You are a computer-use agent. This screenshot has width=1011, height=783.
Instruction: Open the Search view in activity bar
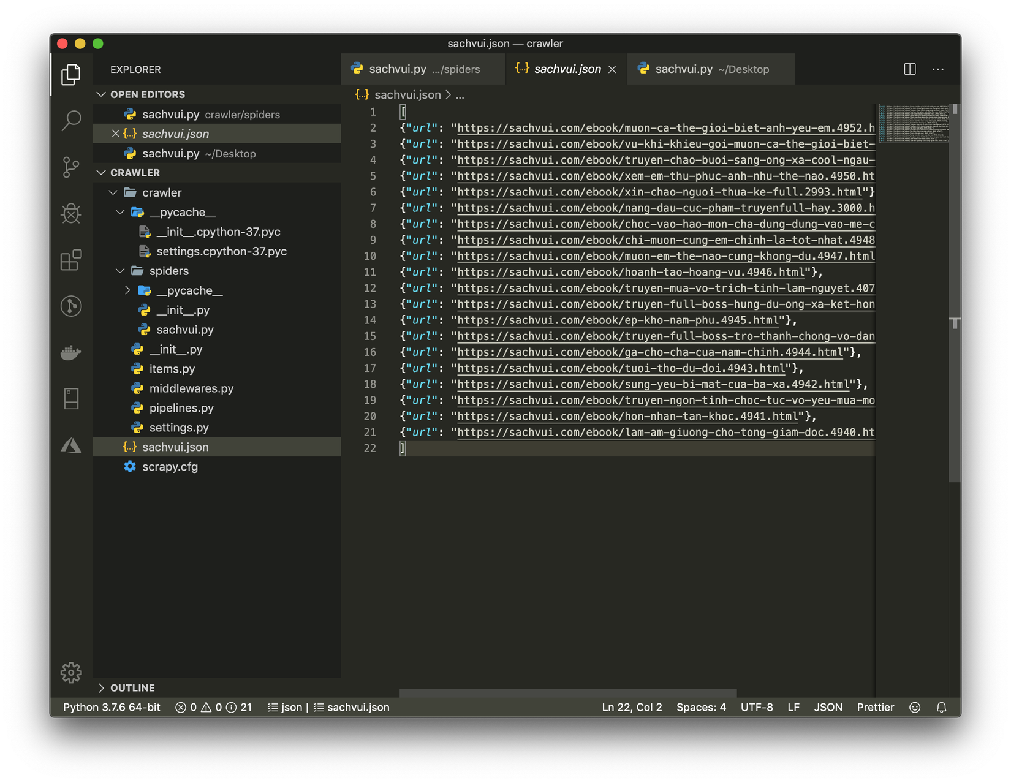(x=71, y=121)
